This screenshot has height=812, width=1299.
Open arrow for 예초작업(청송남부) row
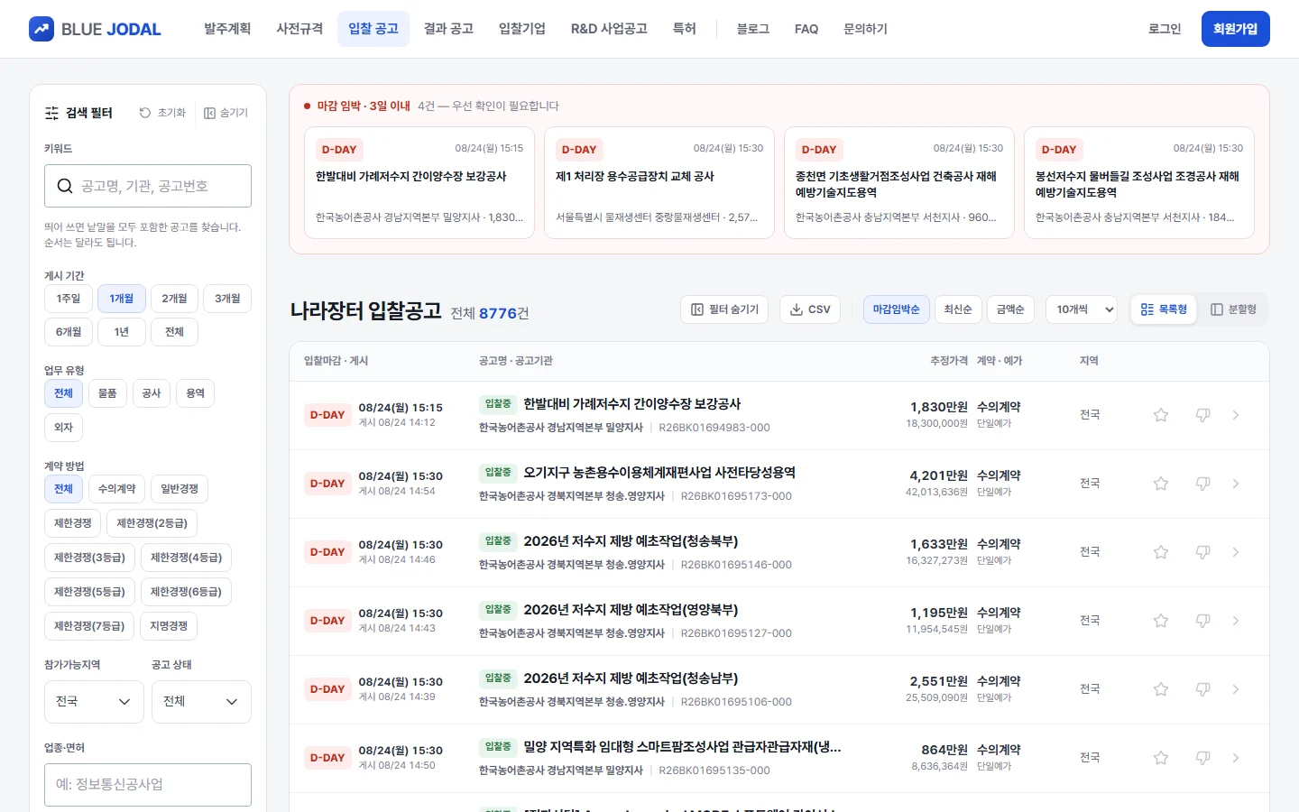1236,689
